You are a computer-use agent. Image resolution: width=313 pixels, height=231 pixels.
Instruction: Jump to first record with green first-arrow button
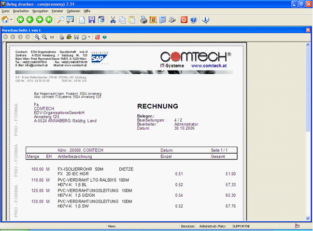20,20
